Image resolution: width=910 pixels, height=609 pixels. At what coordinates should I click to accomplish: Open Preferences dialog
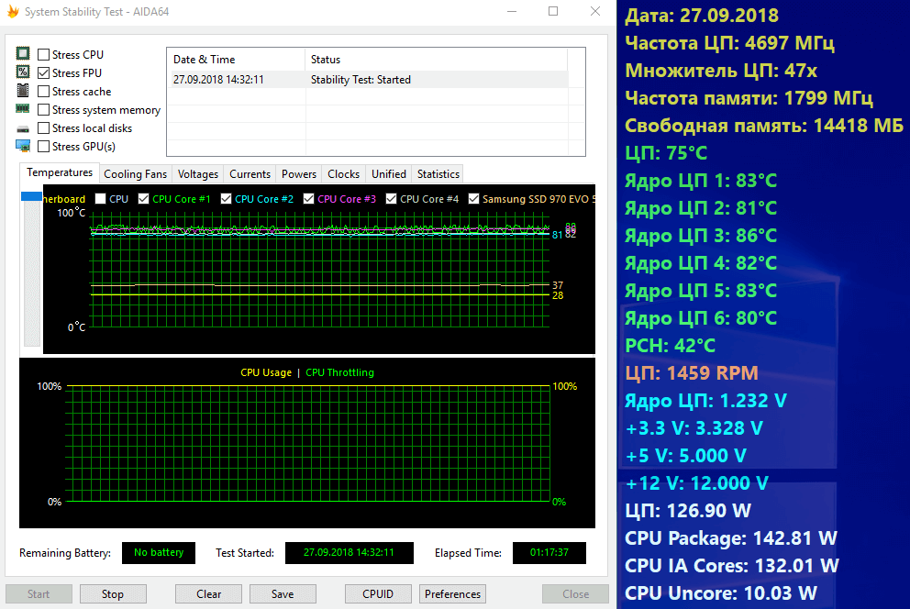[452, 593]
